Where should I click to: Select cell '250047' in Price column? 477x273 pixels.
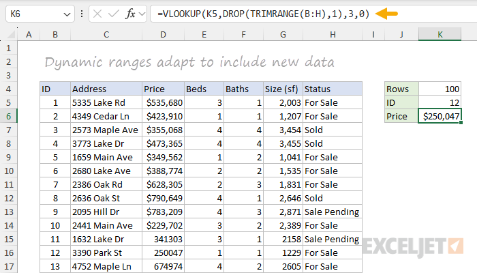(163, 253)
